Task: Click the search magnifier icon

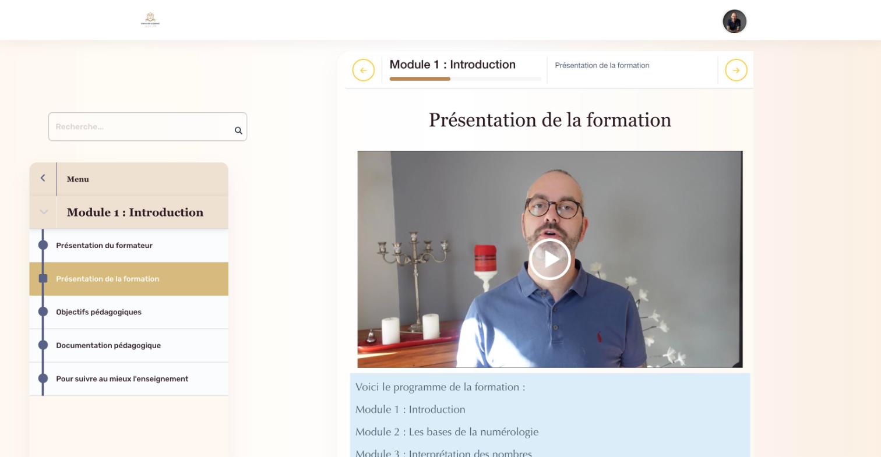Action: (x=238, y=130)
